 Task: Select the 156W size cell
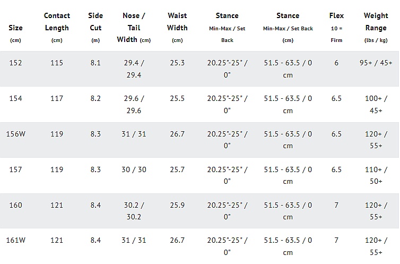[x=16, y=134]
